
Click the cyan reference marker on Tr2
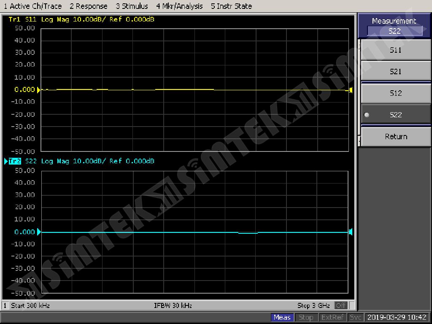click(x=39, y=232)
